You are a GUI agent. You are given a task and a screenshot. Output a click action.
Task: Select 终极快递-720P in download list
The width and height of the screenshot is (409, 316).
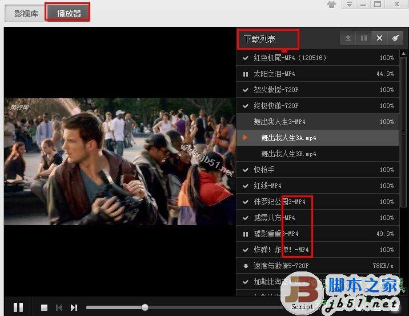[318, 106]
